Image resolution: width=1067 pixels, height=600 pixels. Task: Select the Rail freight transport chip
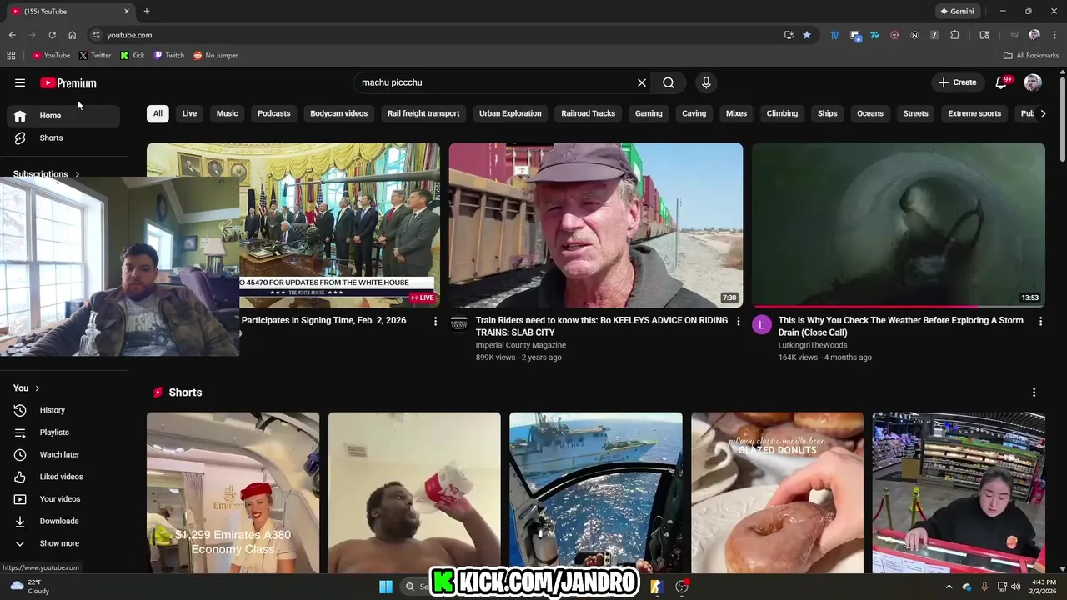coord(423,113)
